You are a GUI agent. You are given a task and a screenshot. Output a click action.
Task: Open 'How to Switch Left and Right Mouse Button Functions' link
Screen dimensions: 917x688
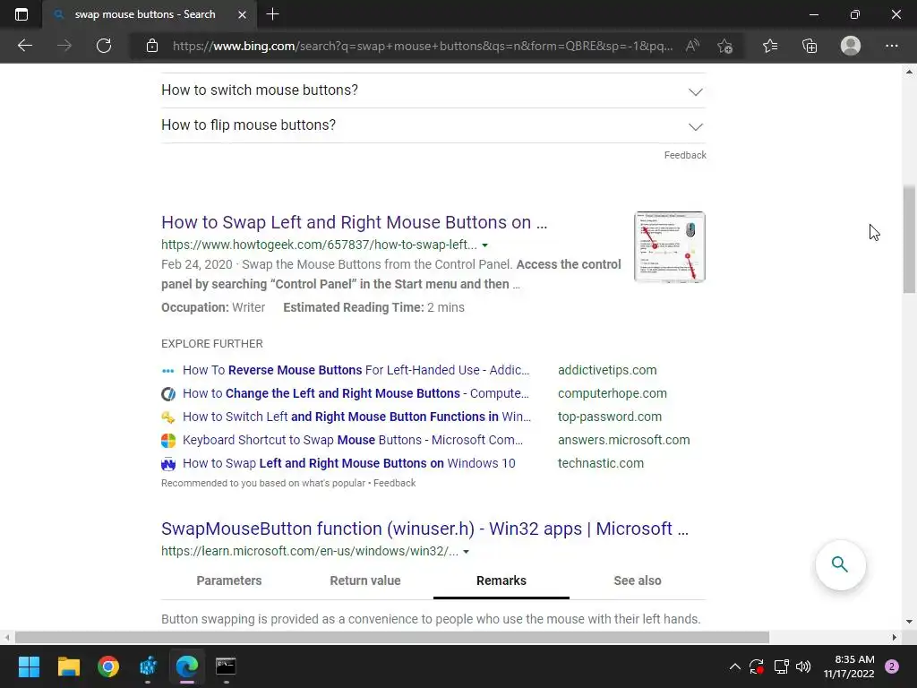click(x=356, y=417)
